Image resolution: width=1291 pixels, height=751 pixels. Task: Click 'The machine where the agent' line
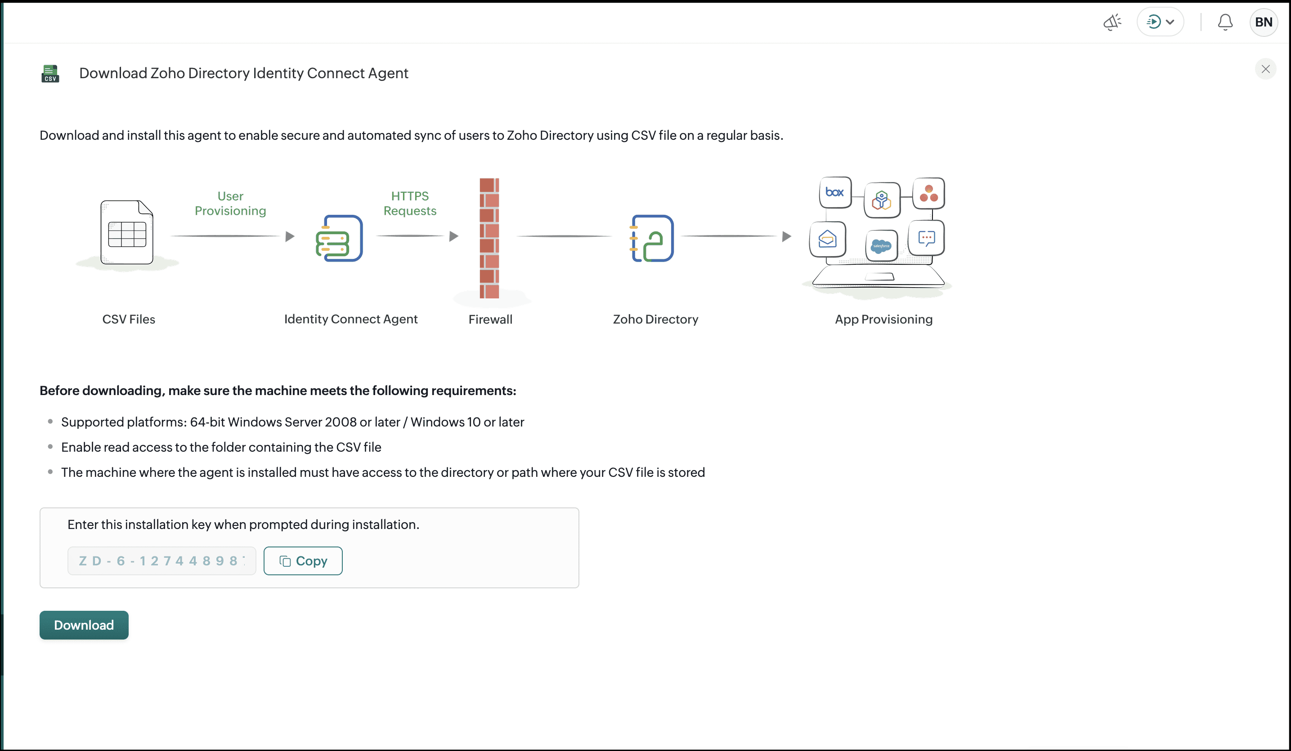(x=383, y=472)
